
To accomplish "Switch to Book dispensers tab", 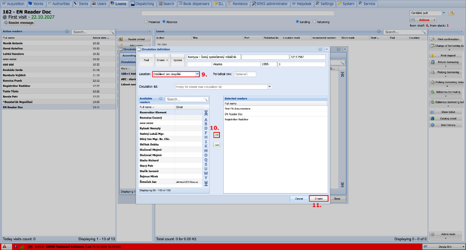I will click(194, 4).
